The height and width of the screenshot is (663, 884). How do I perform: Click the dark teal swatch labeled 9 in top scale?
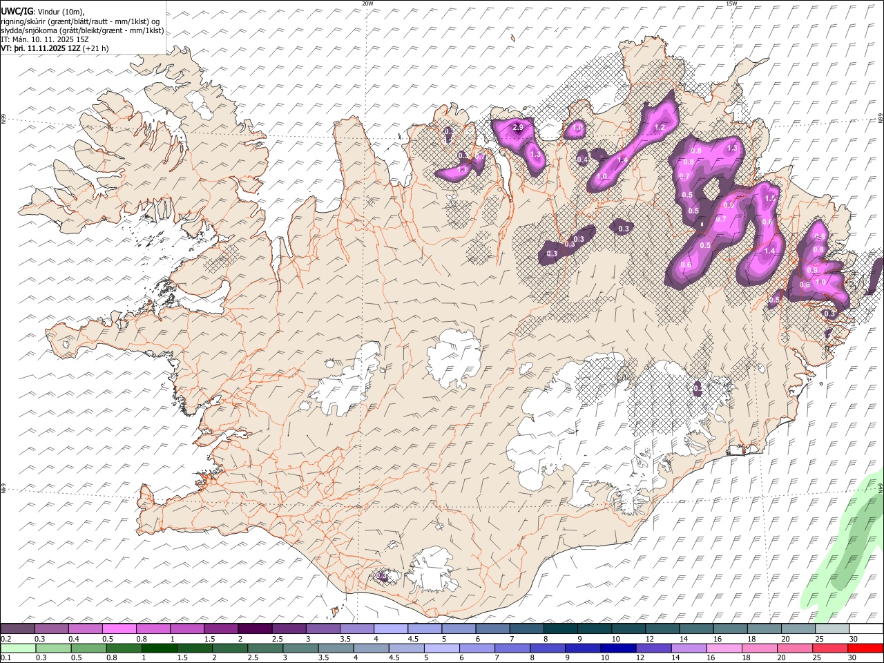point(595,629)
